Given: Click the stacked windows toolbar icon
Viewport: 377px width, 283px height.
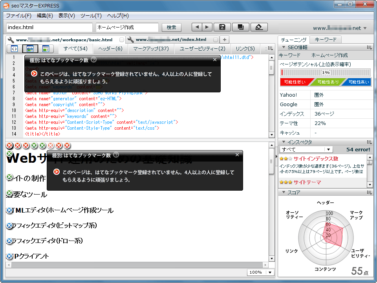Looking at the screenshot, I should click(240, 27).
